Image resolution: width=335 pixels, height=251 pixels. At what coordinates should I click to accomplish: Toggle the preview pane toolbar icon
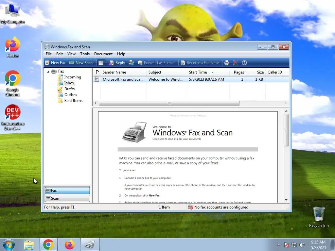coord(101,63)
